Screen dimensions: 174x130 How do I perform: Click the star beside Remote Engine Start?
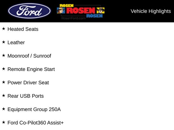[x=4, y=69]
